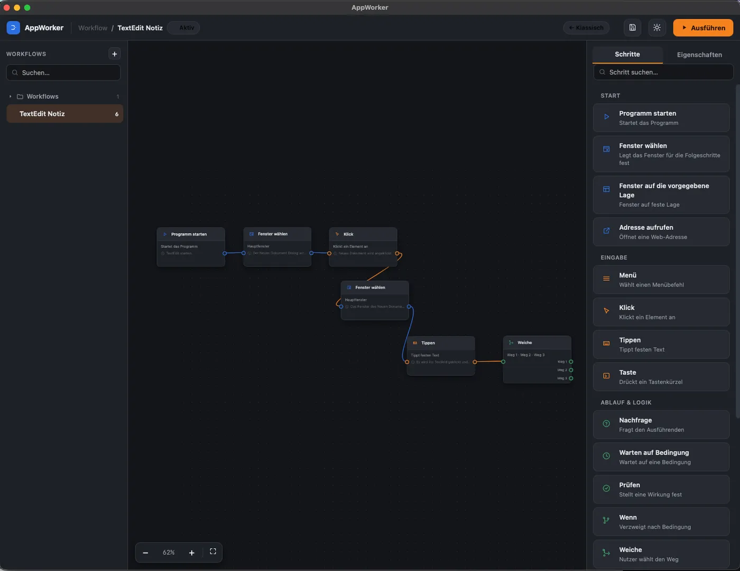Image resolution: width=740 pixels, height=571 pixels.
Task: Click the save workflow icon
Action: click(632, 27)
